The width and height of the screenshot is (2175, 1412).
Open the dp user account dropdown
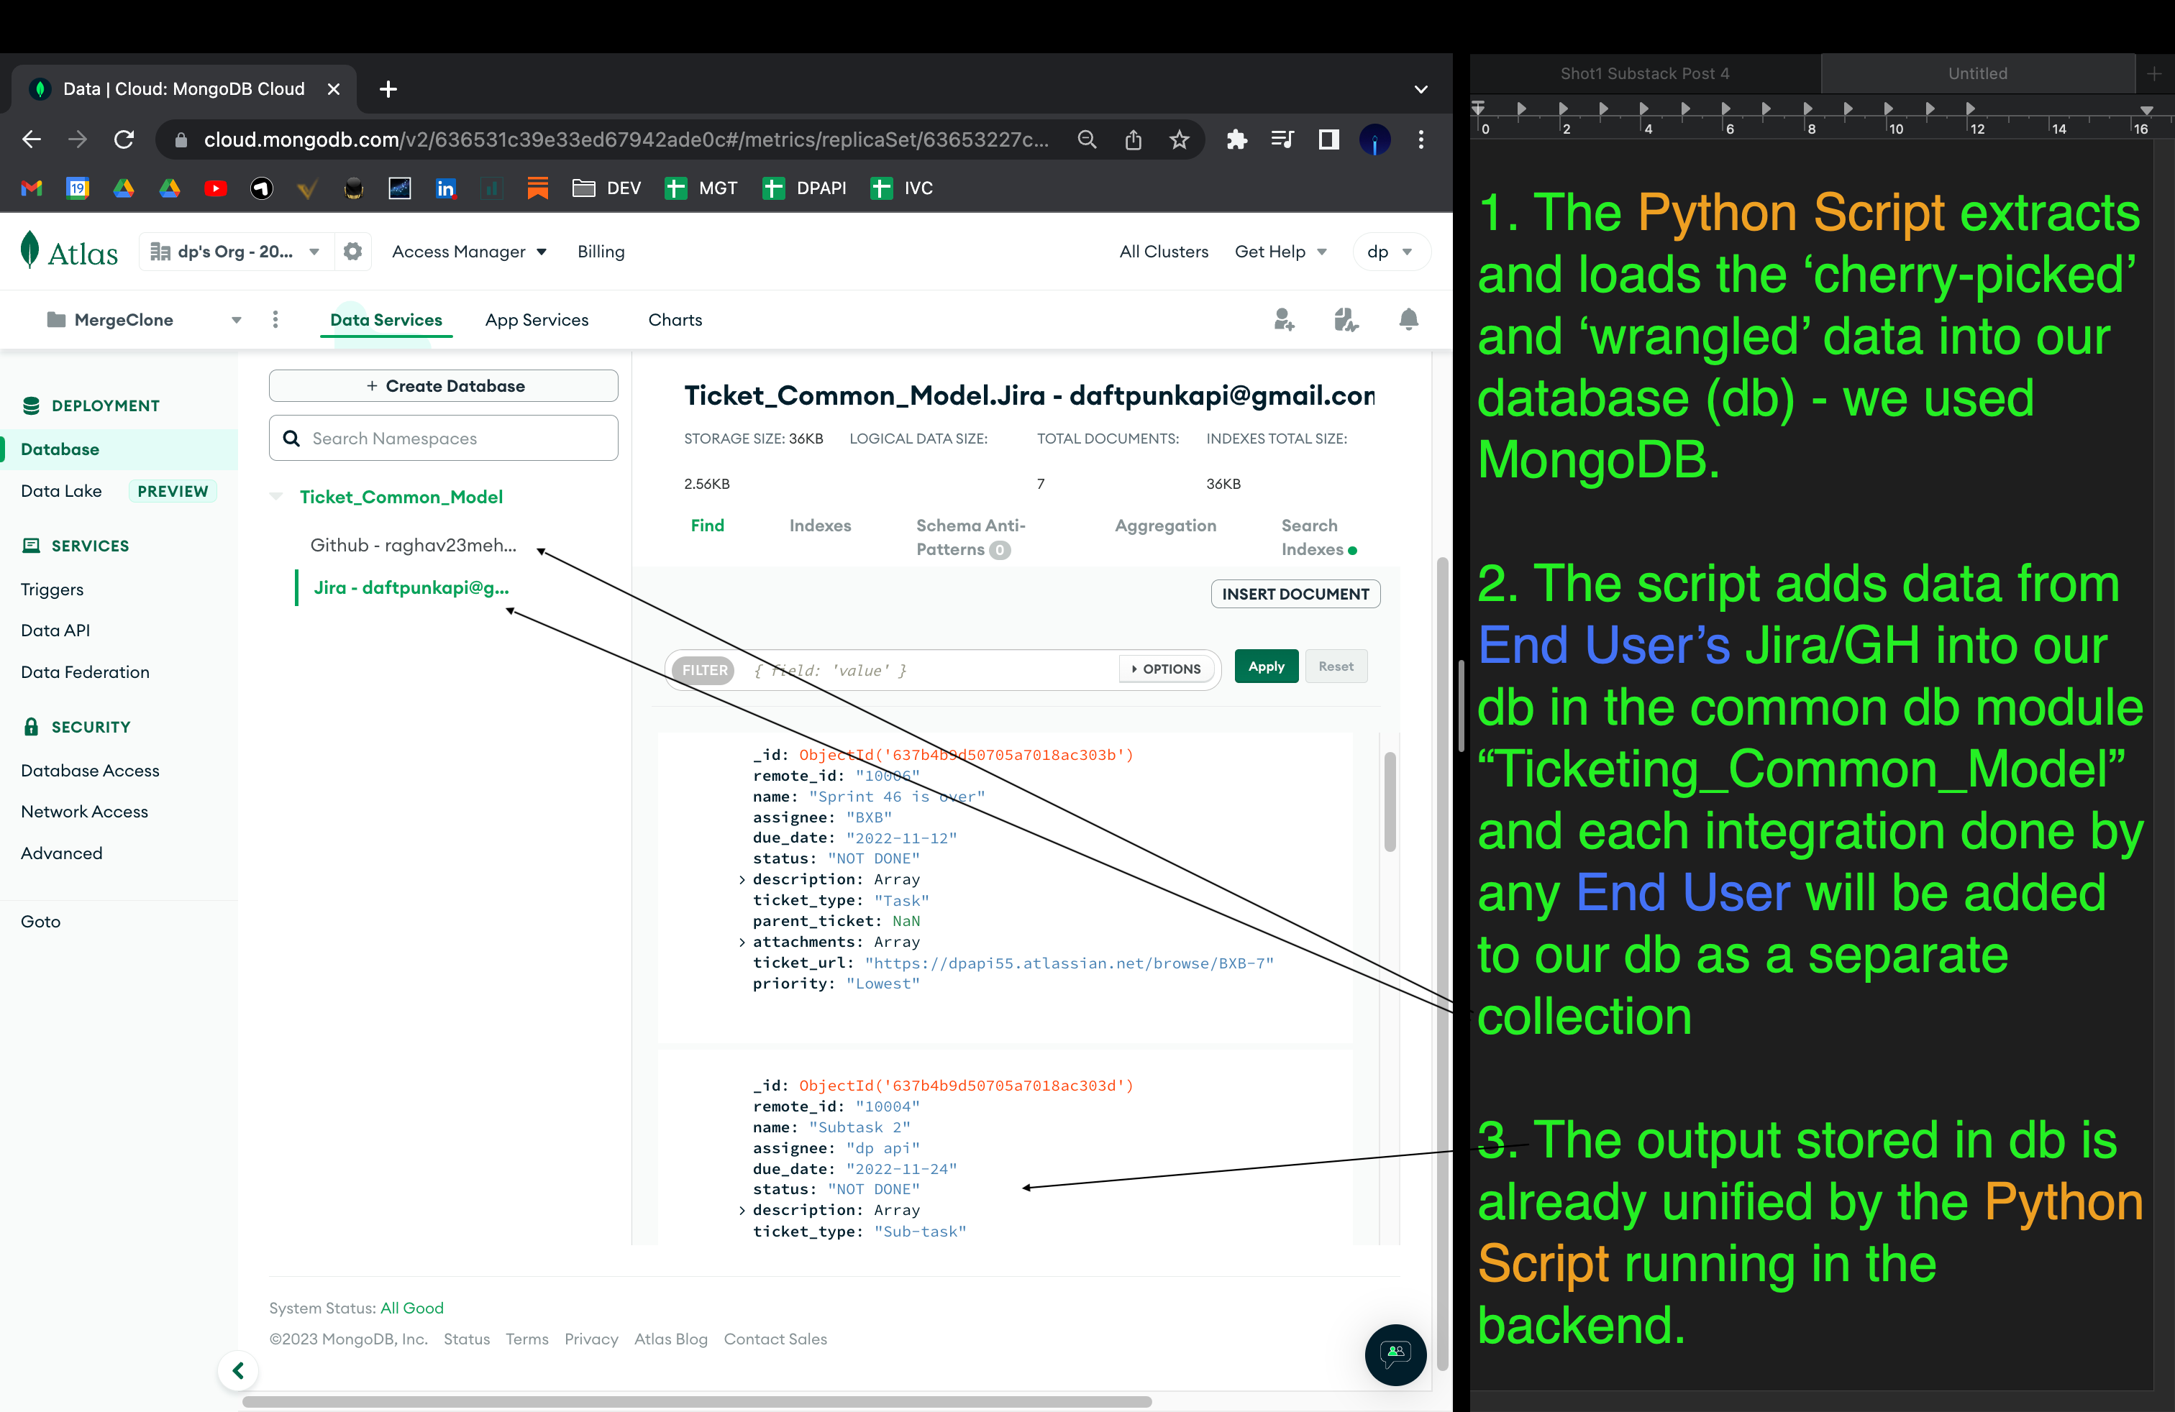click(x=1390, y=252)
